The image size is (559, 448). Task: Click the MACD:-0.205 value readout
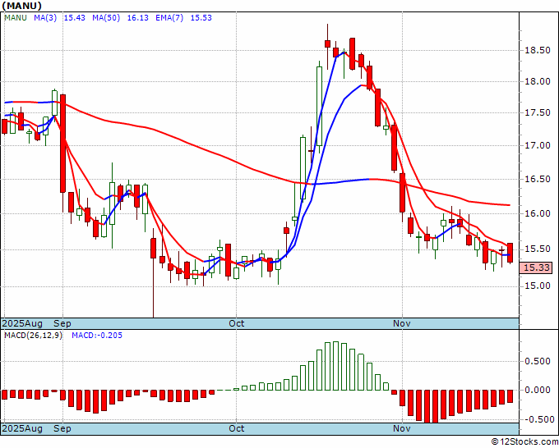(97, 336)
